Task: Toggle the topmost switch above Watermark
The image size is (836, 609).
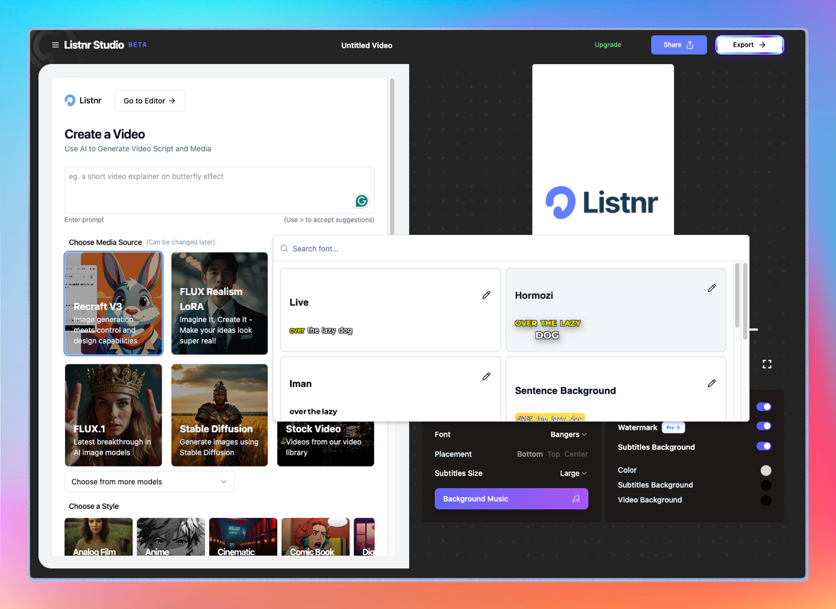Action: coord(764,406)
